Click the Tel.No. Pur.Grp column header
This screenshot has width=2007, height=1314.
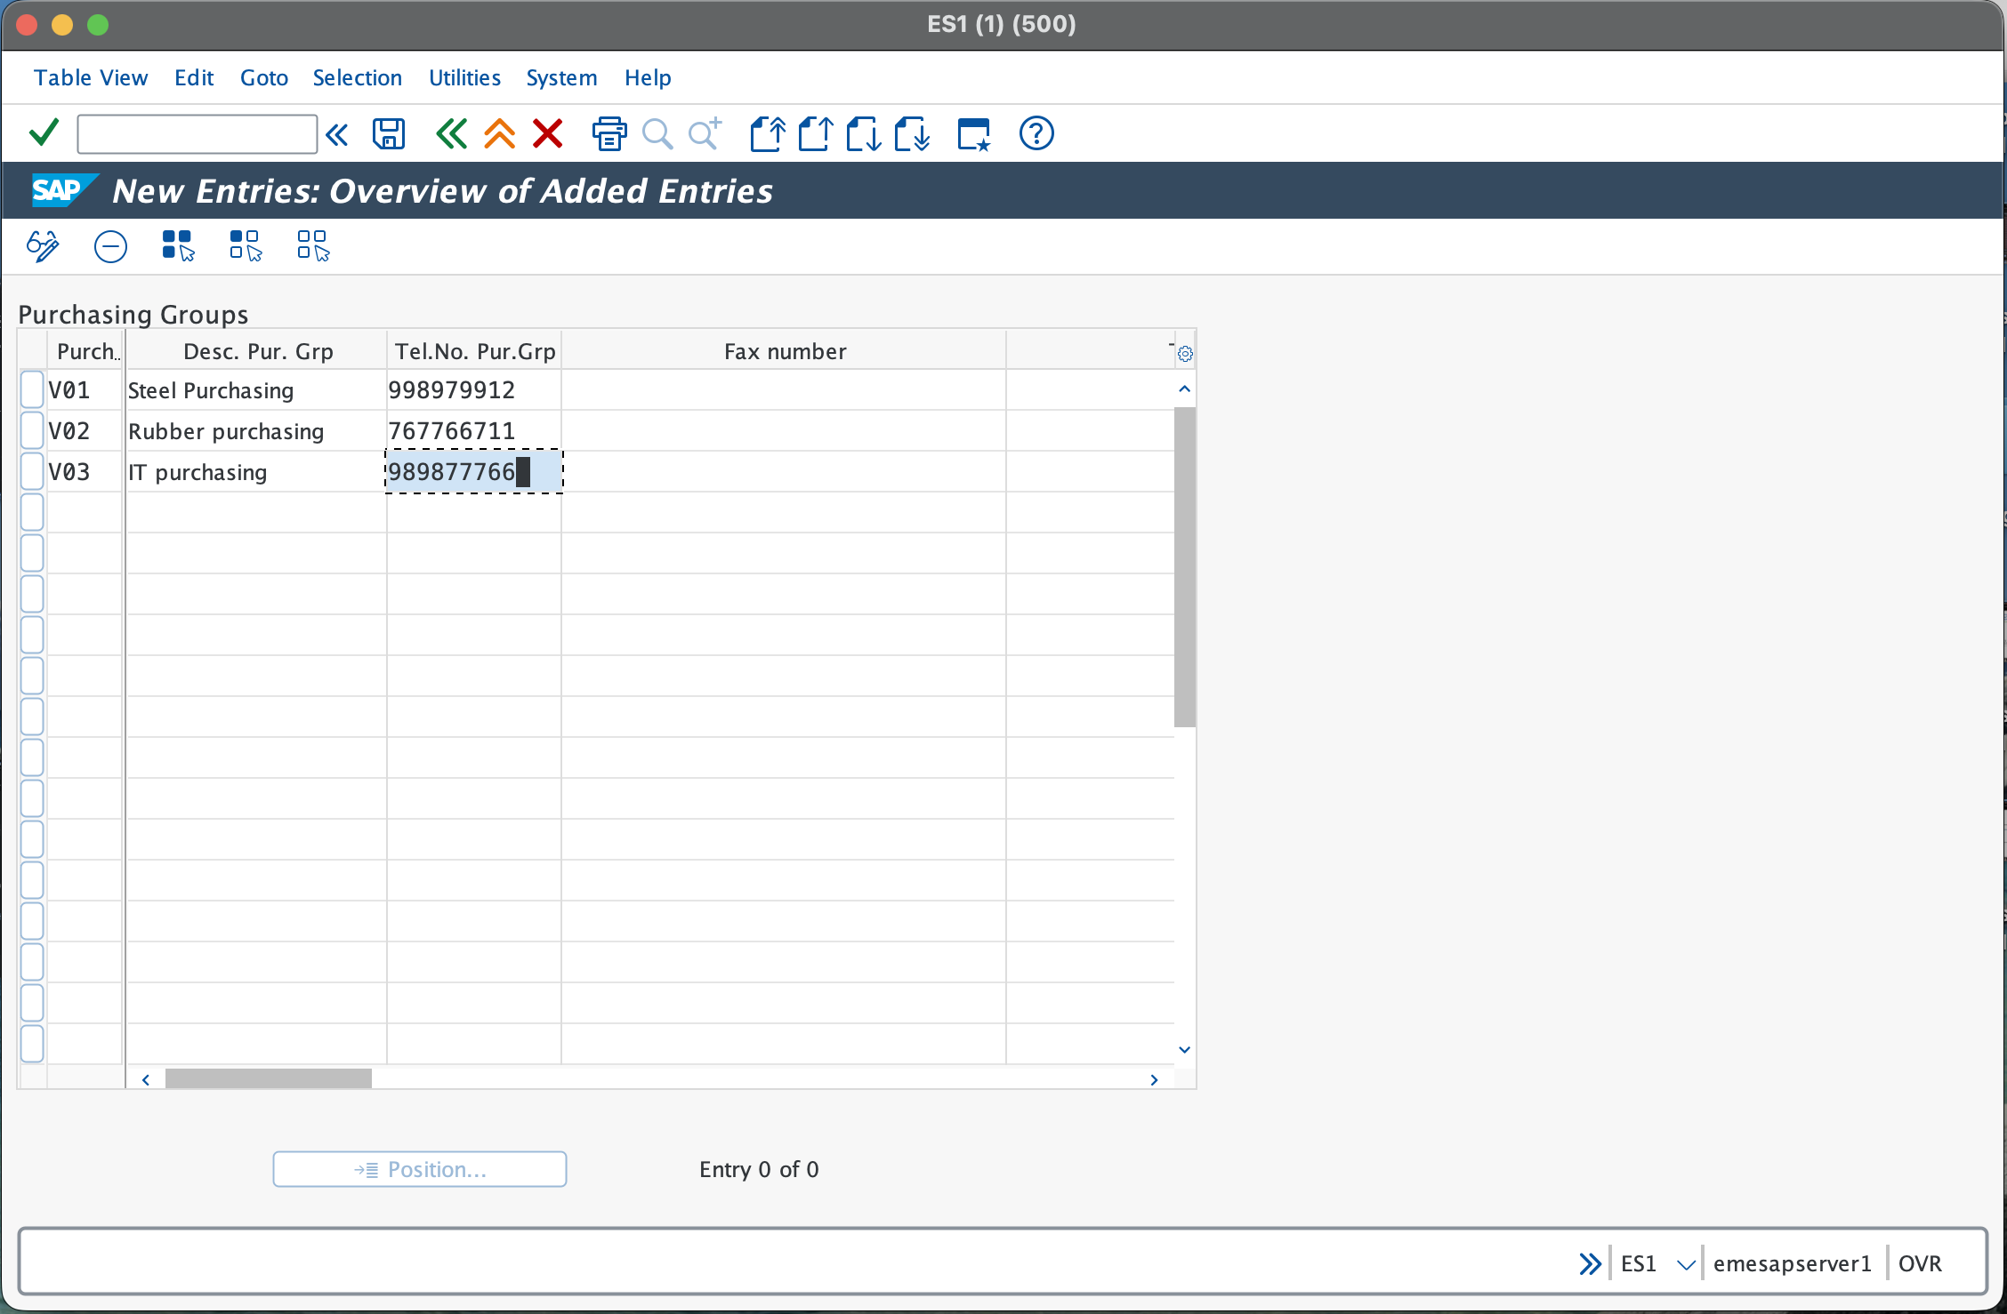point(475,351)
